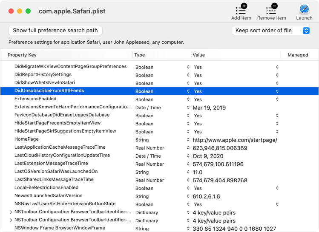Toggle Yes value stepper for DidUnsubscribeFromRSSFeeds
The height and width of the screenshot is (232, 319).
point(277,91)
